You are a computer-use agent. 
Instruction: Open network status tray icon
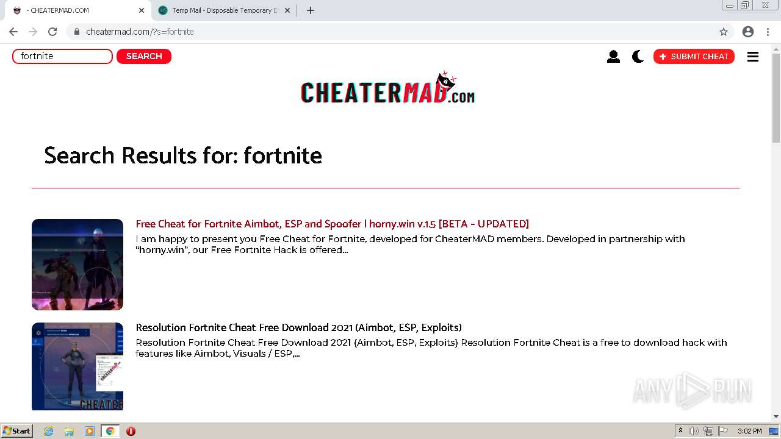pyautogui.click(x=708, y=431)
